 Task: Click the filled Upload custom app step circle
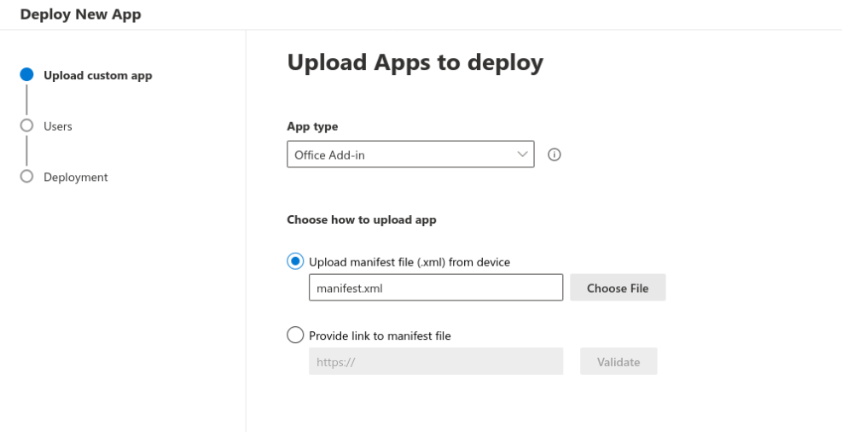point(26,75)
